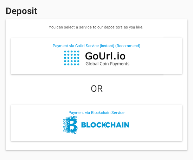Image resolution: width=193 pixels, height=160 pixels.
Task: Select the GoUrl.io wordmark logo
Action: point(105,56)
